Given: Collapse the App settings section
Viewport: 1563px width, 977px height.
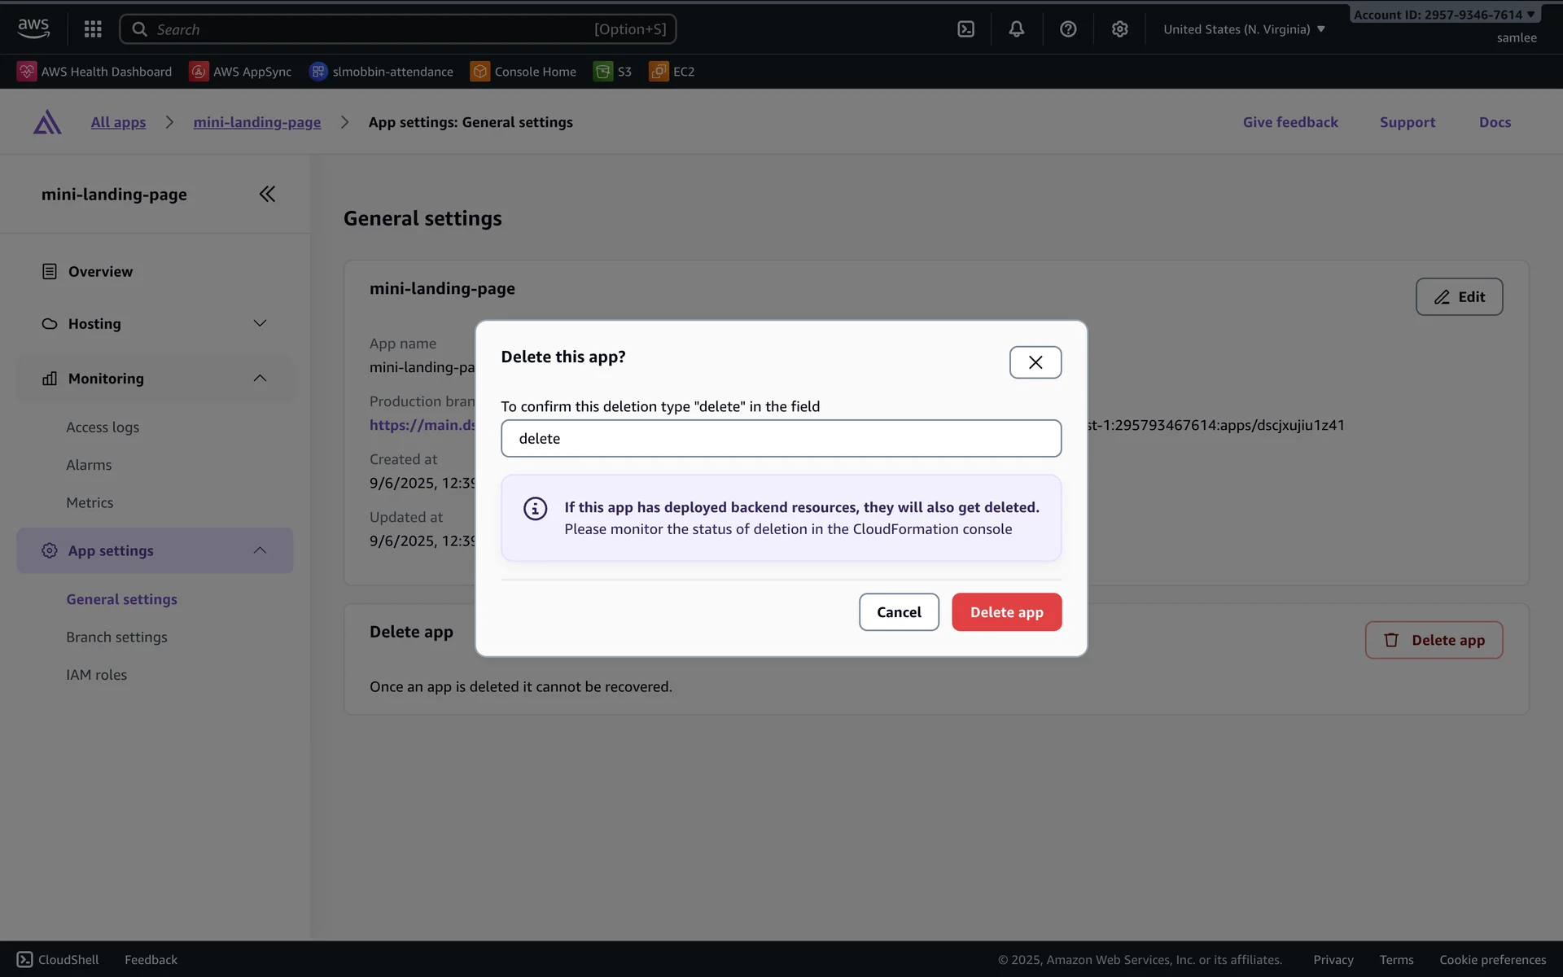Looking at the screenshot, I should tap(260, 550).
